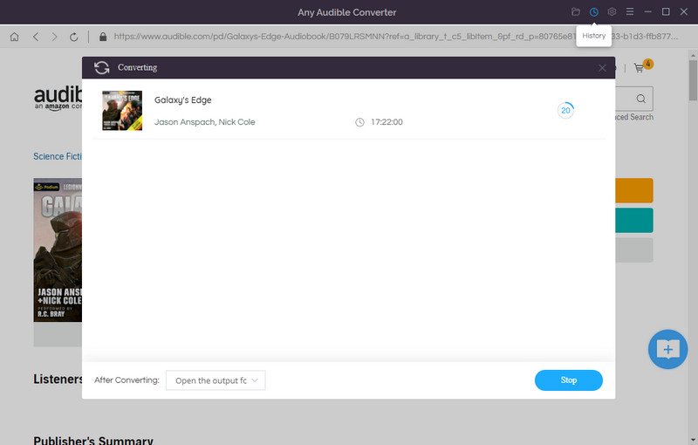Click the Audible search magnifier icon
This screenshot has height=445, width=698.
(x=641, y=99)
